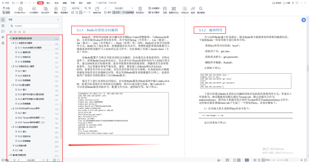Open the 文件 menu
Screen dimensions: 309x162
[x=5, y=3]
